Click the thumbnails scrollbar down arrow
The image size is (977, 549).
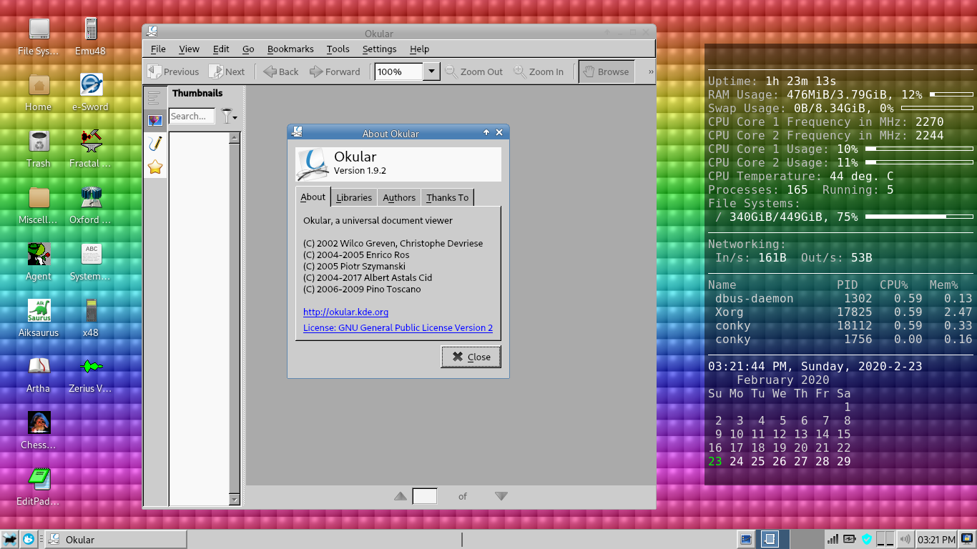tap(234, 499)
